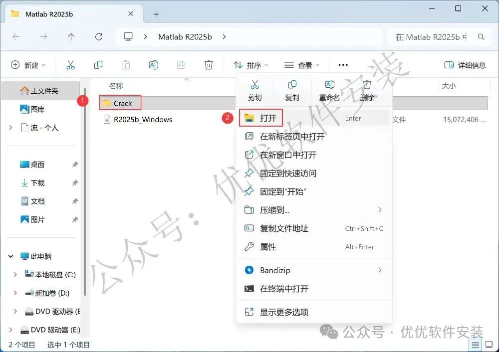This screenshot has height=352, width=499.
Task: Collapse the This PC tree node
Action: [11, 256]
